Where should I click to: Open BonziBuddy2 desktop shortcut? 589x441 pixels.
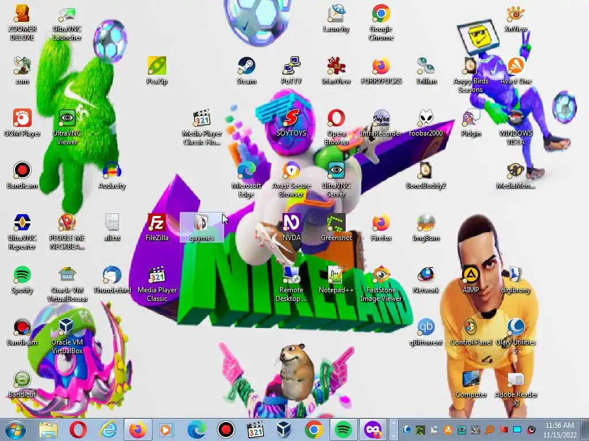coord(426,175)
